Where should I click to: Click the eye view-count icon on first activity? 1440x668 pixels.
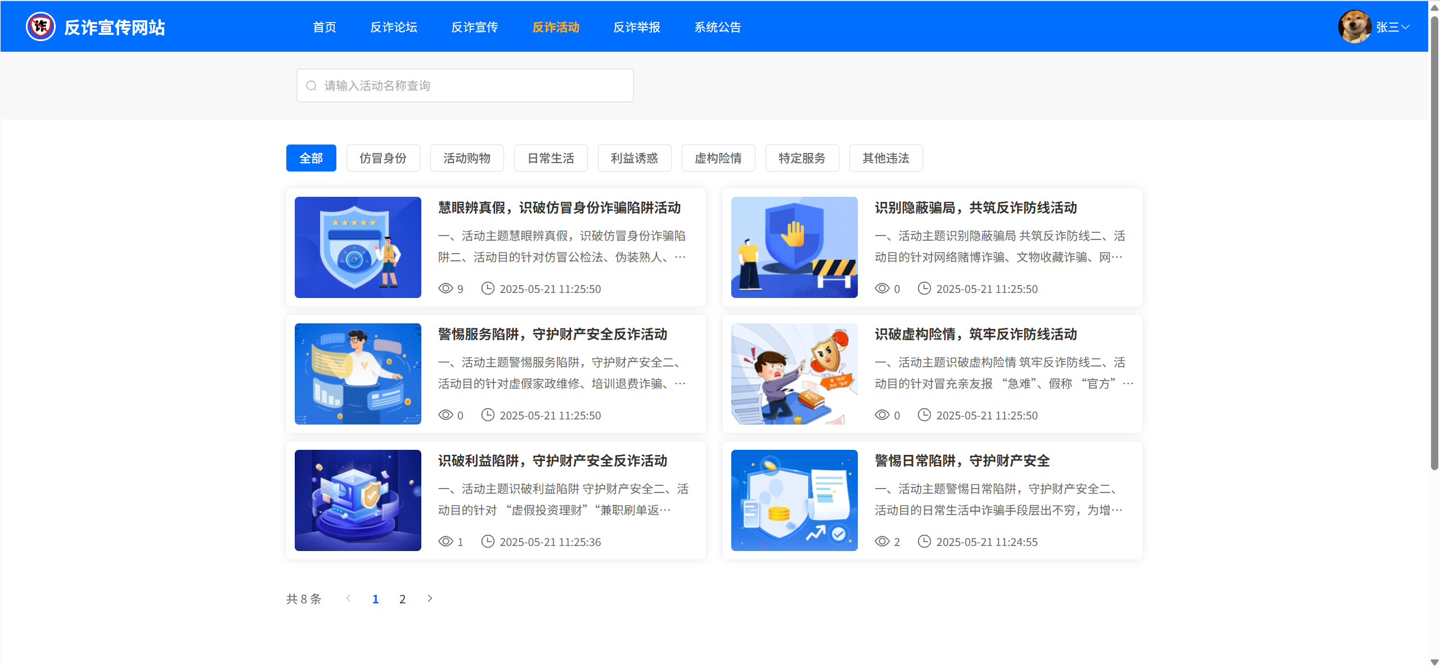tap(445, 288)
